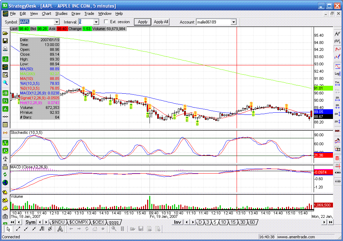Click the green P icon in left toolbar

coord(5,151)
